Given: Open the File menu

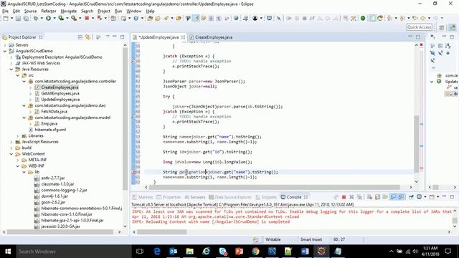Looking at the screenshot, I should 5,11.
